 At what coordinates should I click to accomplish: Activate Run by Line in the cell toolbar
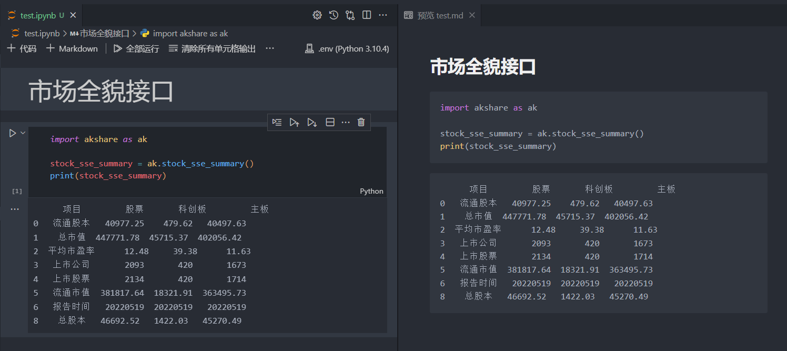pos(277,122)
